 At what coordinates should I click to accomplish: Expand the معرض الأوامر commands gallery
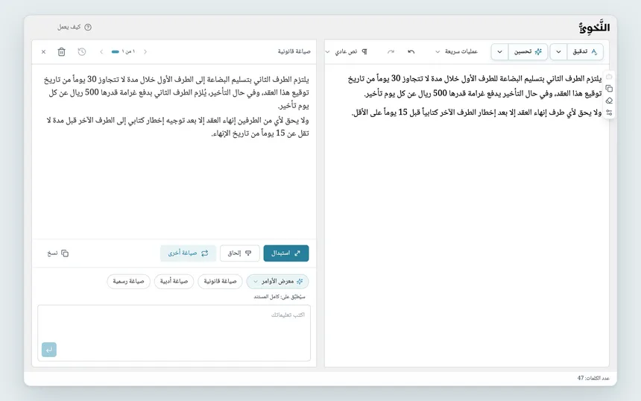pos(277,281)
